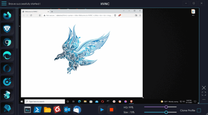208x115 pixels.
Task: Click the sidebar browser list scrollbar
Action: [x=17, y=28]
